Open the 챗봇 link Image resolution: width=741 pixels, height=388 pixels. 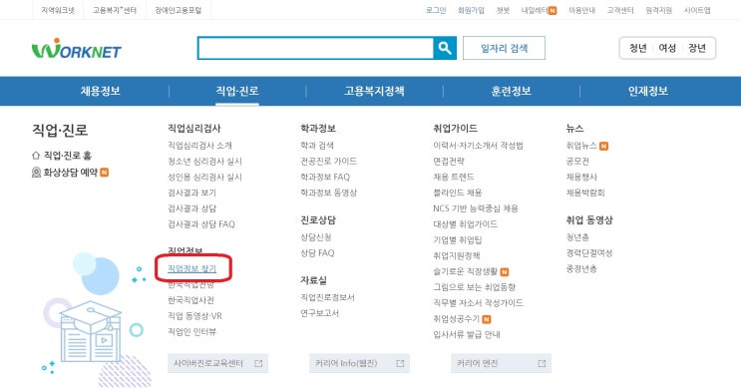point(503,10)
